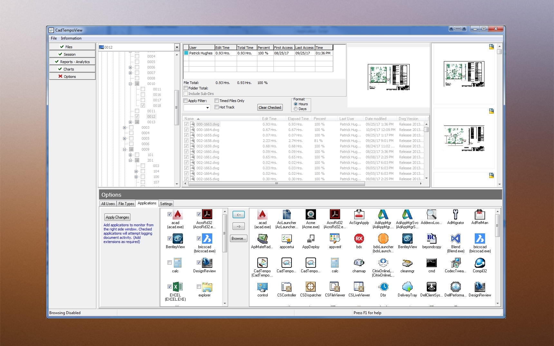The image size is (554, 346).
Task: Select the charmap application icon
Action: point(359,263)
